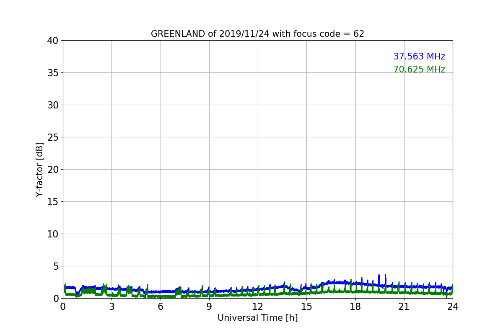The width and height of the screenshot is (503, 335).
Task: Click y-axis tick label 10
Action: (52, 234)
